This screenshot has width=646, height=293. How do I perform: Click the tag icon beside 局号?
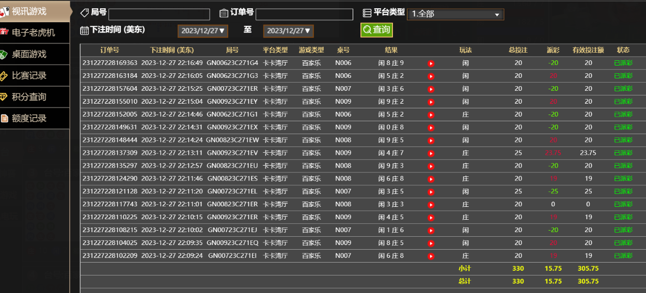point(85,12)
